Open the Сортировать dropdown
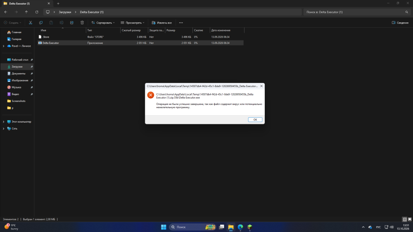 pos(103,23)
